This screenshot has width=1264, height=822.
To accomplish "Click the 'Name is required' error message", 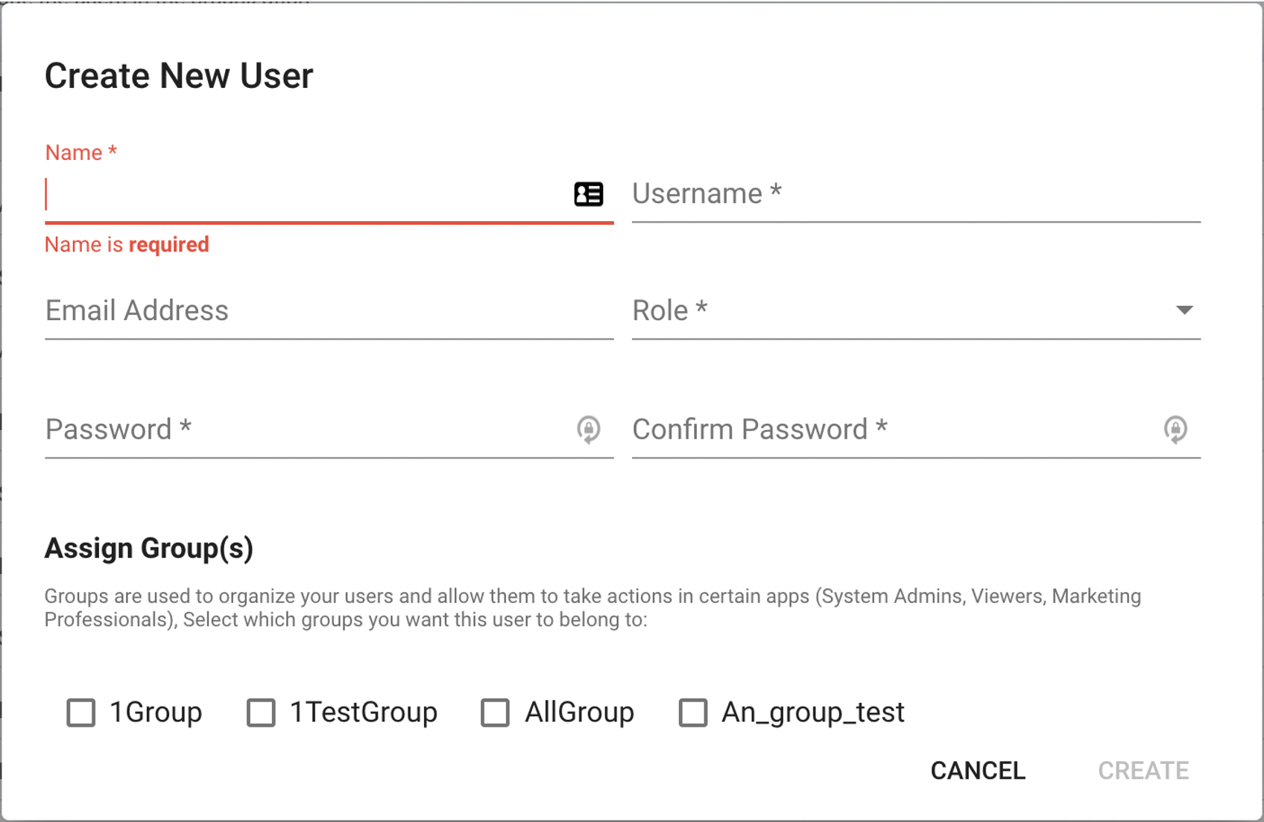I will click(127, 244).
